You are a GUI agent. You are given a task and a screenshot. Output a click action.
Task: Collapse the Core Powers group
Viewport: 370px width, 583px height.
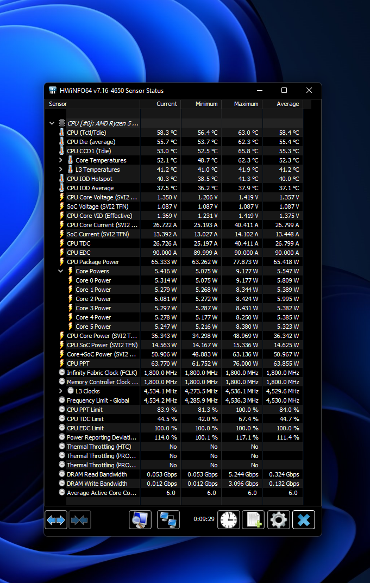coord(61,271)
